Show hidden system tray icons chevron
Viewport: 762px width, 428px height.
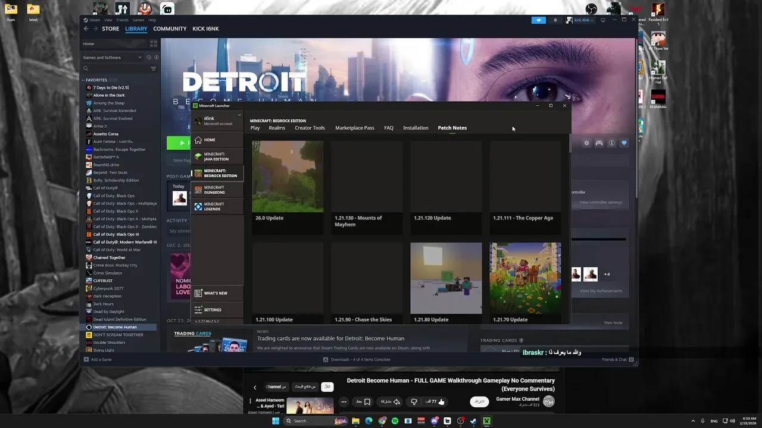(x=693, y=421)
